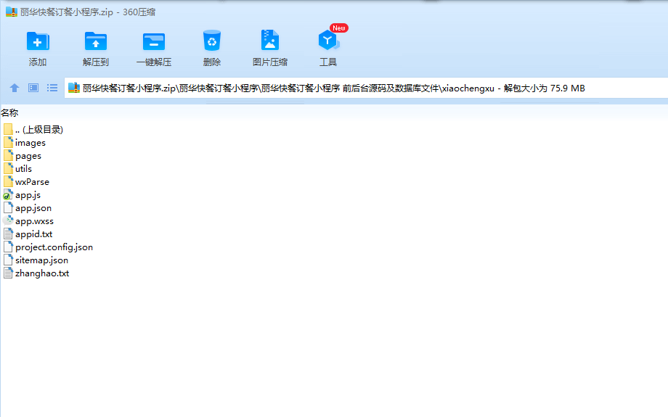This screenshot has height=417, width=668.
Task: Click the app.js file type icon
Action: (x=8, y=195)
